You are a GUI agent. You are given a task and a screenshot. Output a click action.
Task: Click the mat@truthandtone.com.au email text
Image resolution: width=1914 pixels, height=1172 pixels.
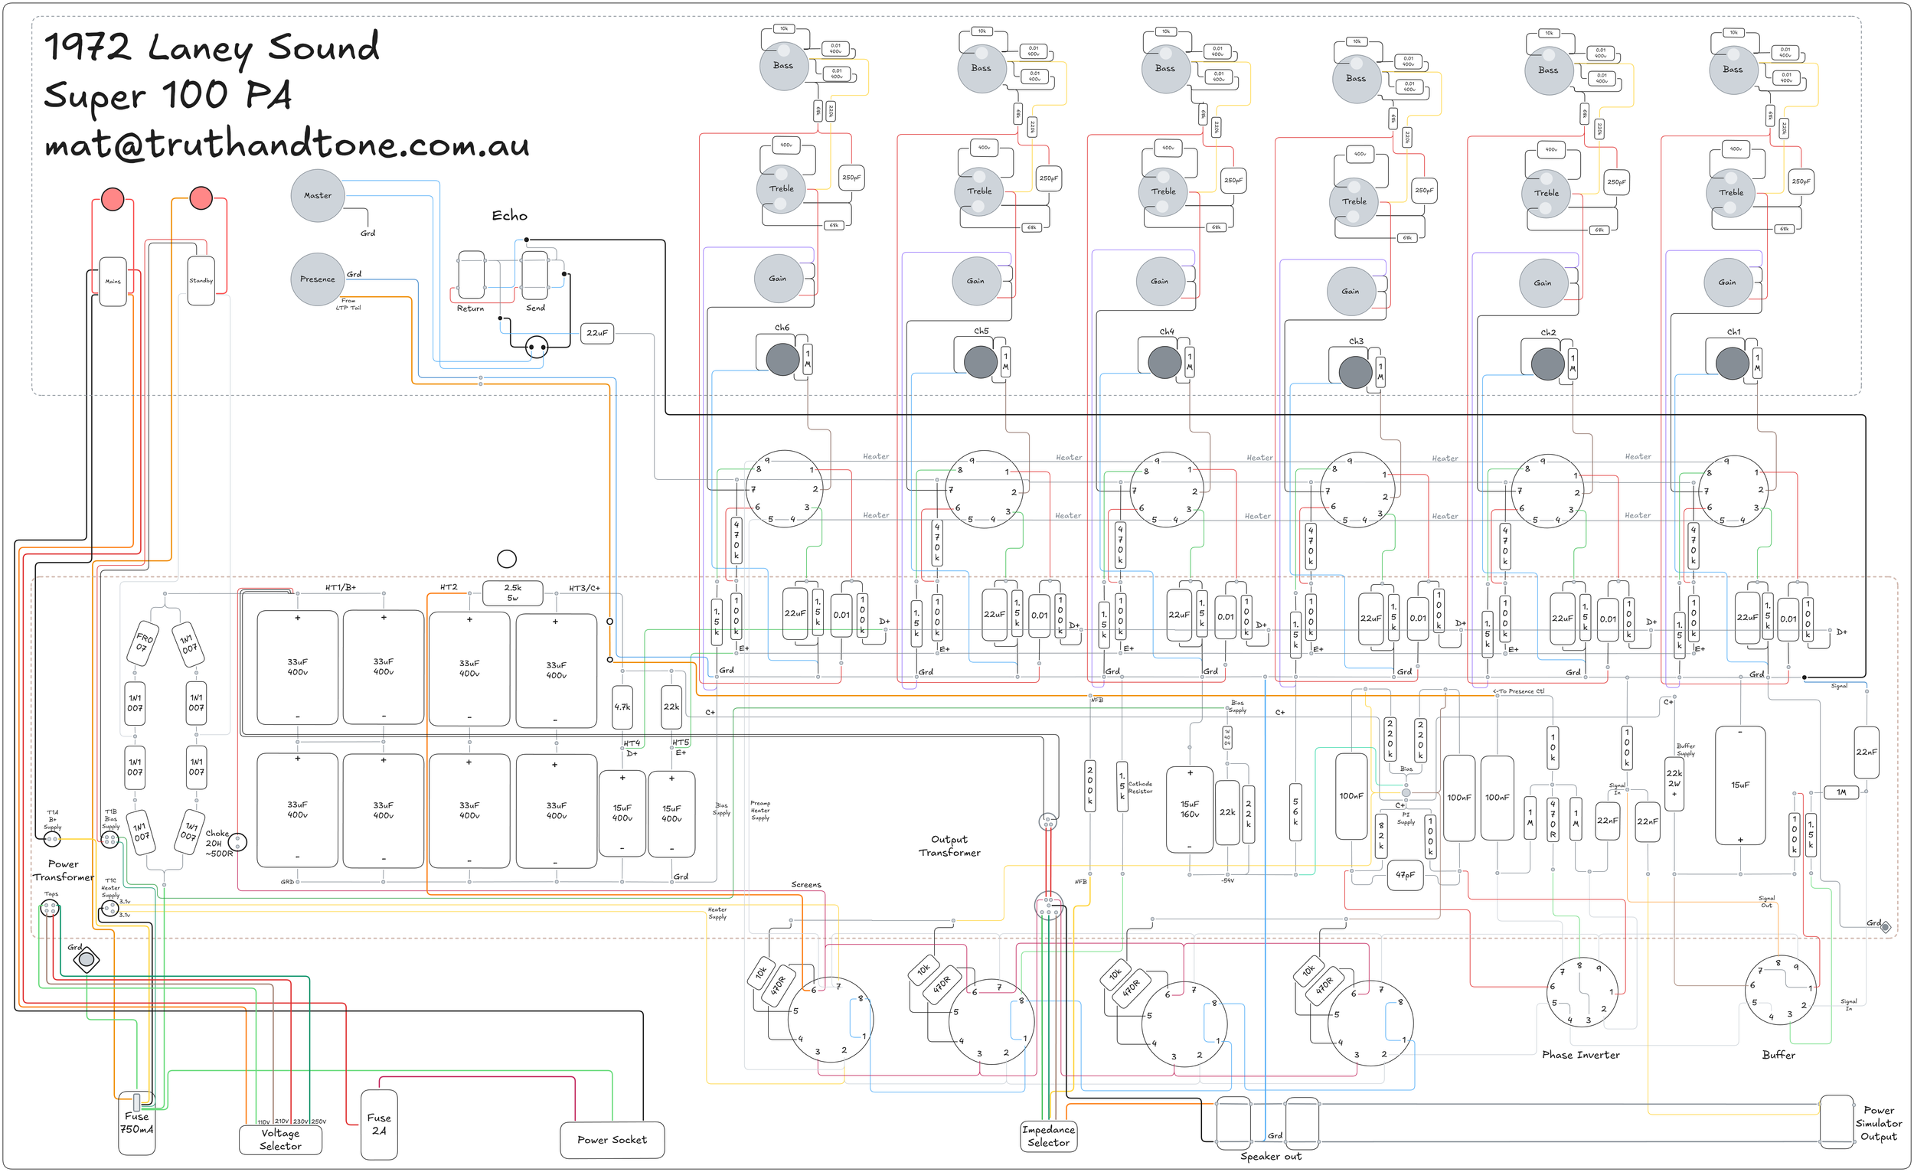286,144
